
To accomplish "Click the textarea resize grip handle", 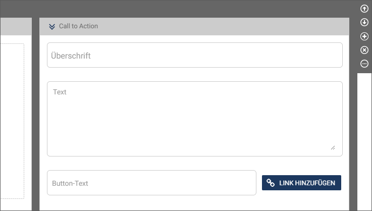I will coord(333,147).
